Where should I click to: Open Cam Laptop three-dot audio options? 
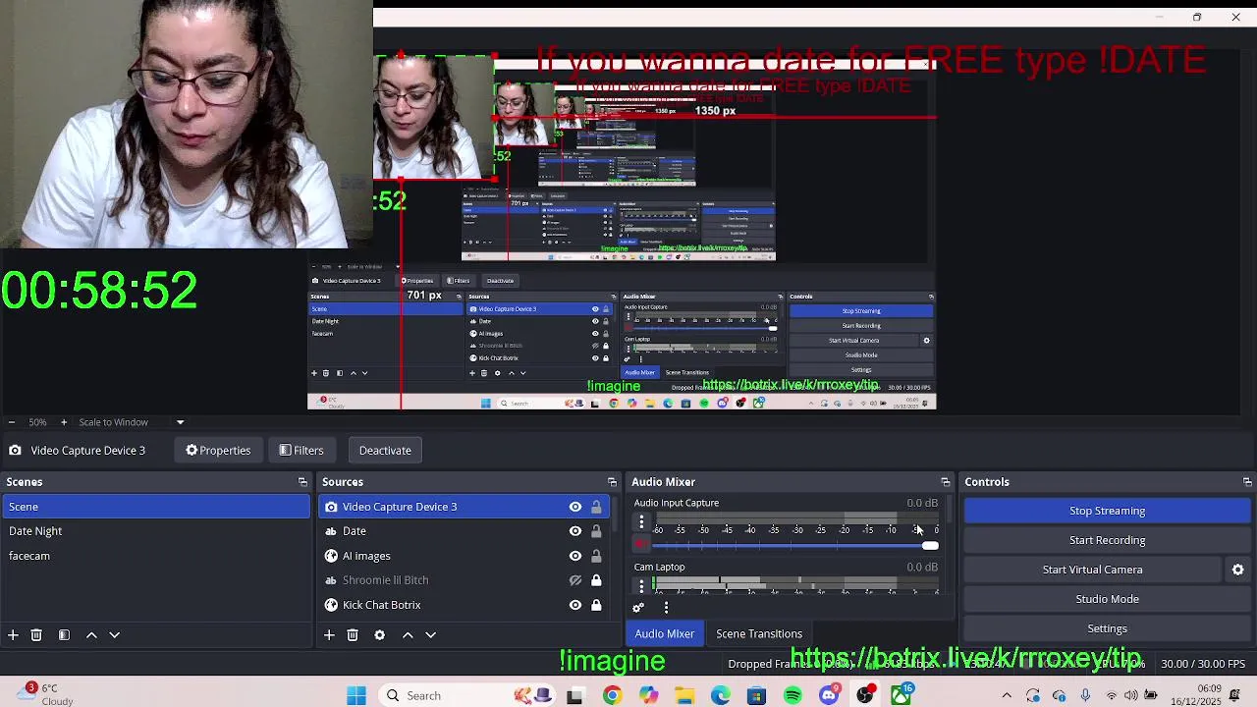641,586
